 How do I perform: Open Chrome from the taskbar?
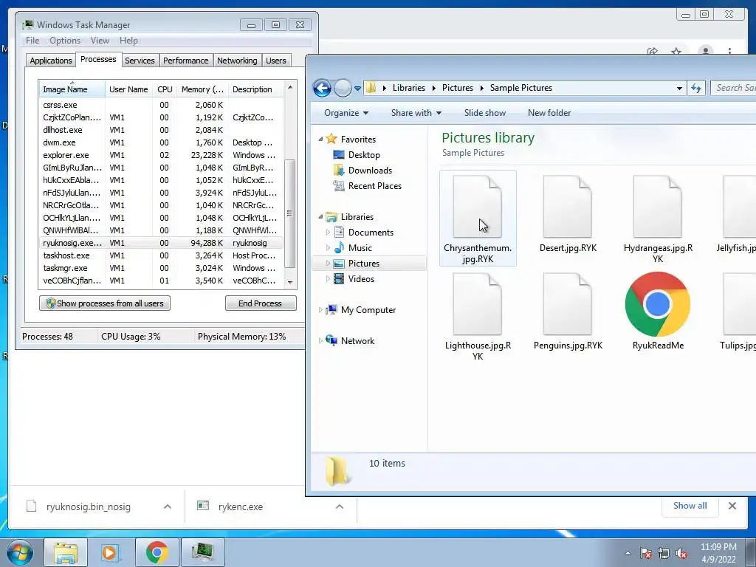(x=157, y=552)
